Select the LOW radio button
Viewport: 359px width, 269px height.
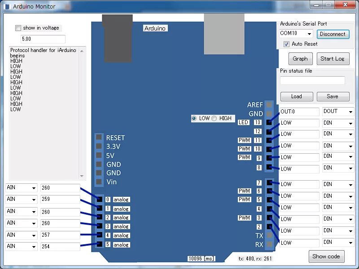point(194,118)
